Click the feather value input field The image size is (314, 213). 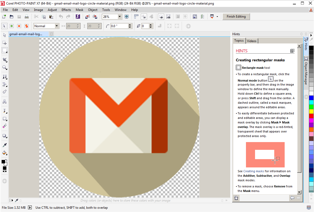(145, 26)
